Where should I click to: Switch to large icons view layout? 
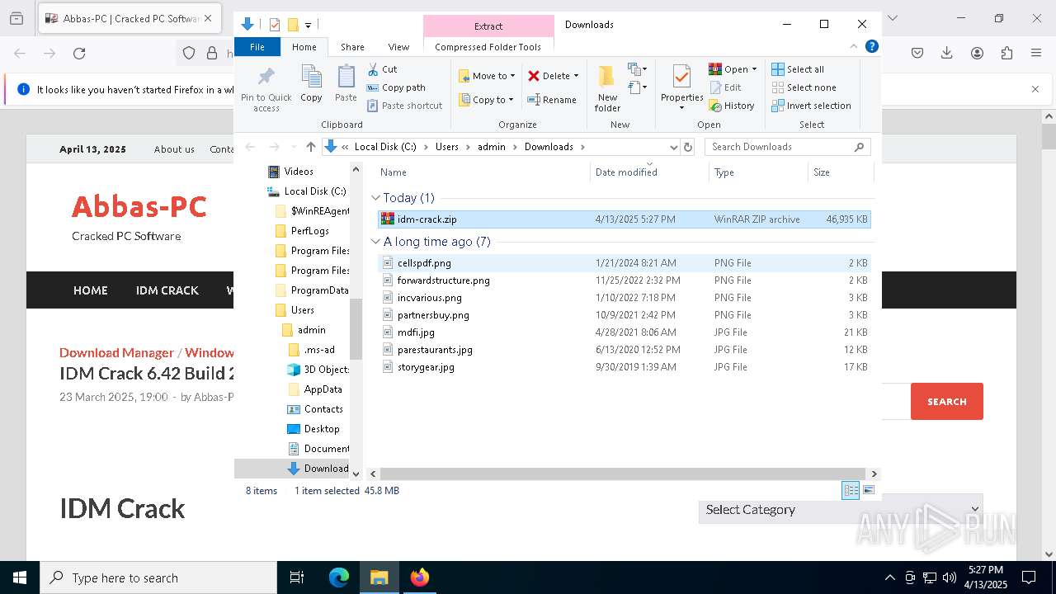(868, 491)
